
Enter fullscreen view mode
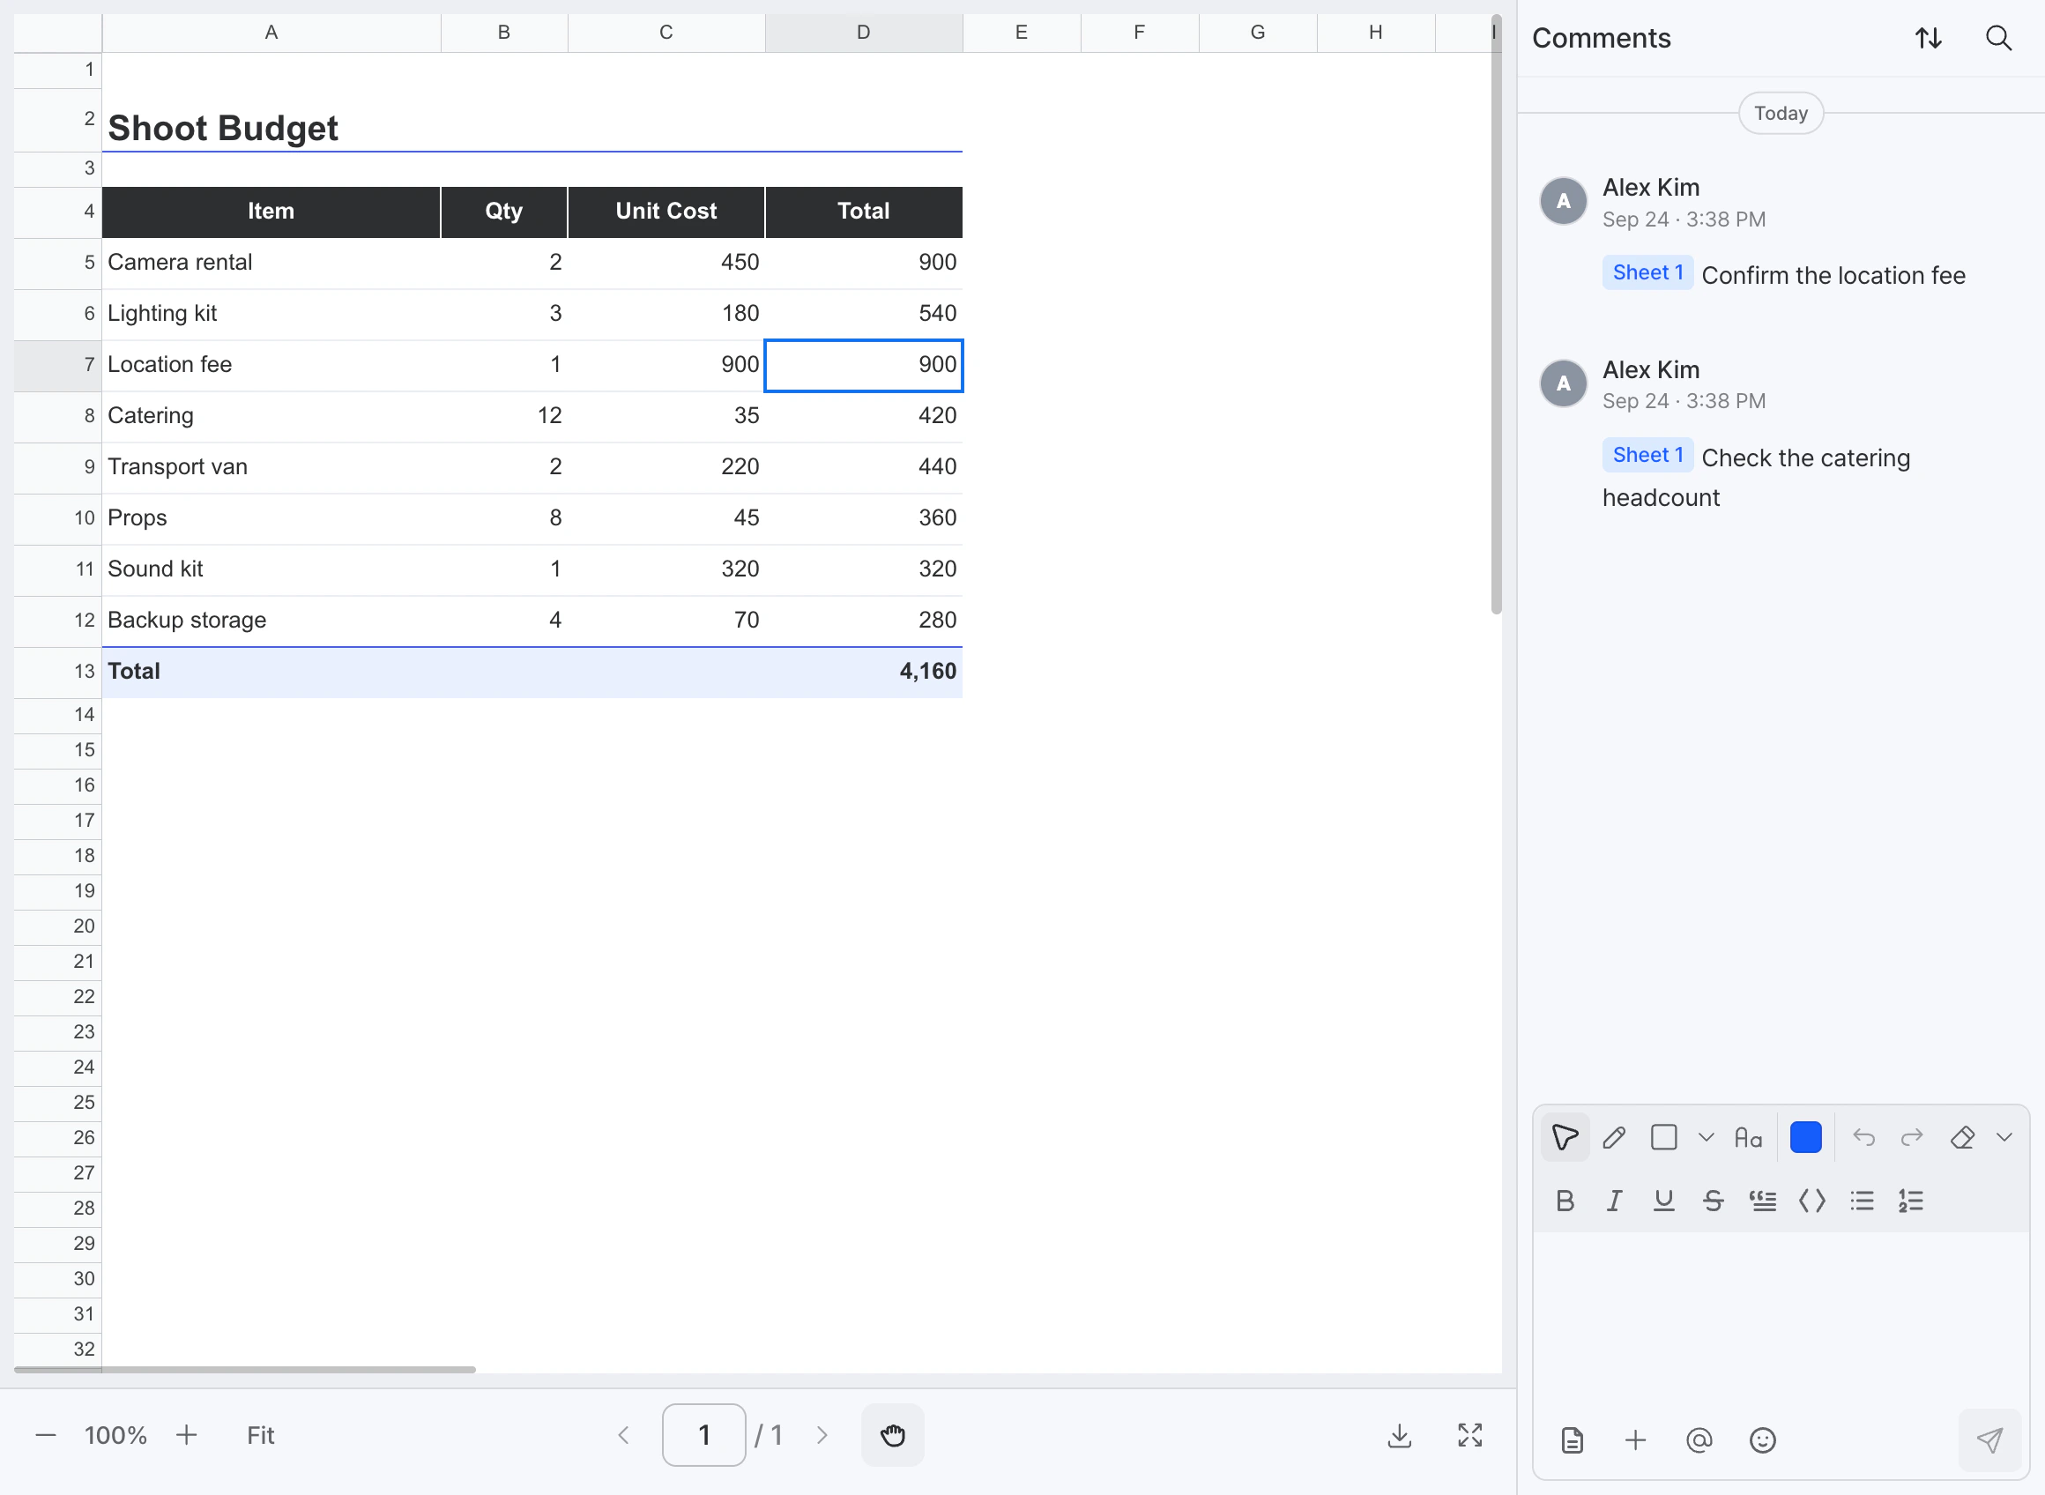1470,1435
